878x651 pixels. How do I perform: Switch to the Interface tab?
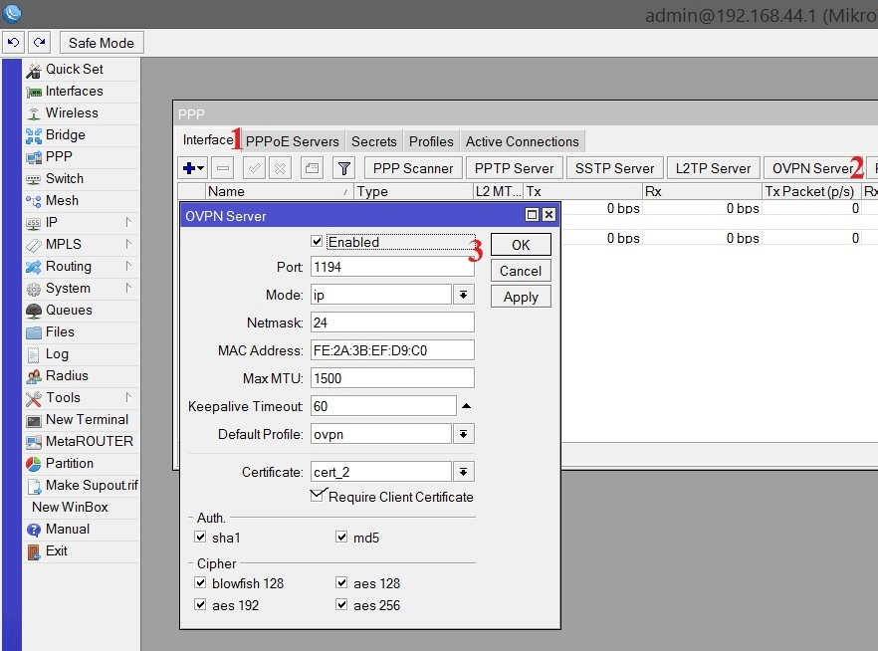[208, 140]
